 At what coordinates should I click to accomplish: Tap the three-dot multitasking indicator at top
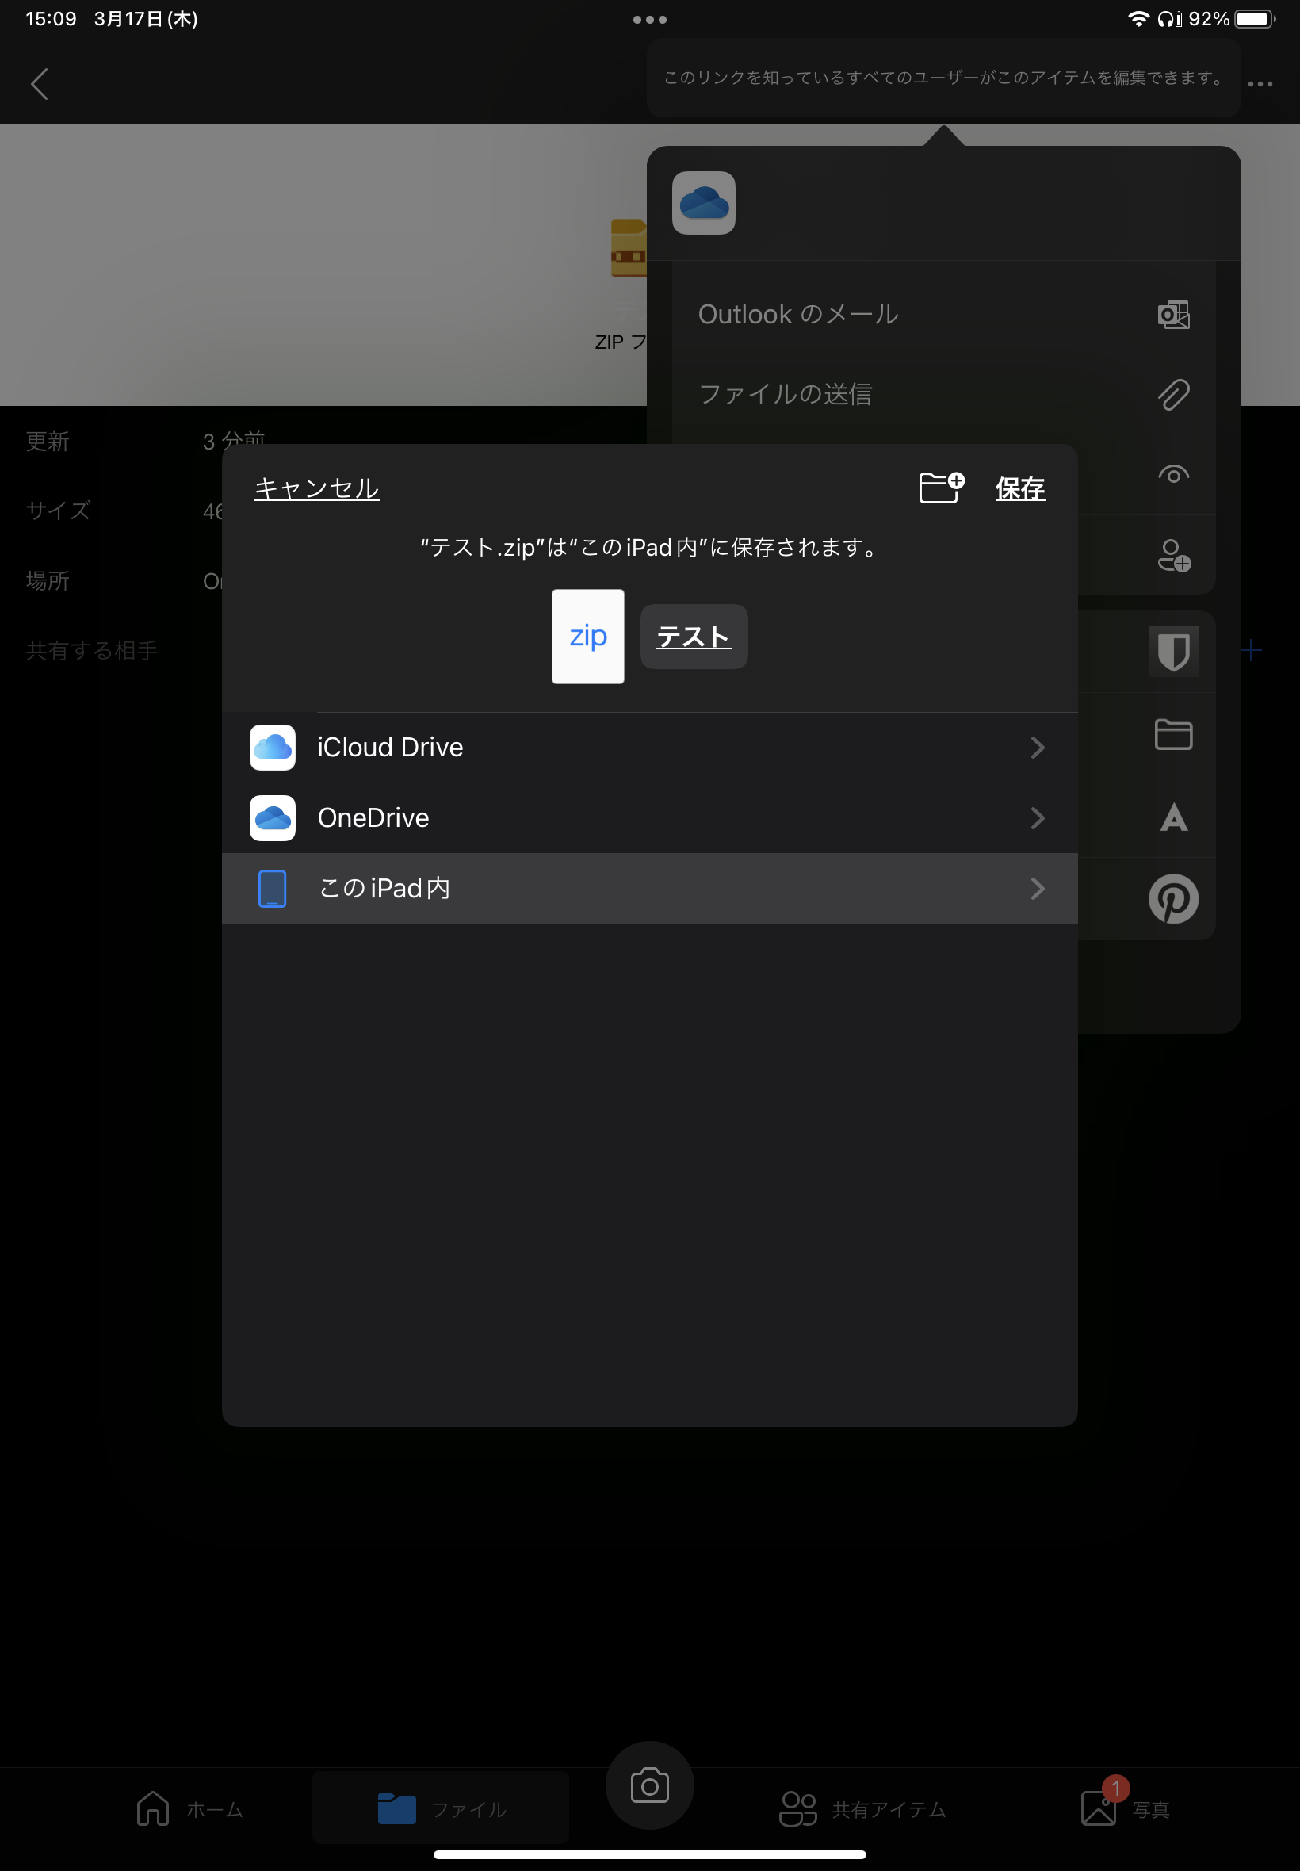pos(650,20)
